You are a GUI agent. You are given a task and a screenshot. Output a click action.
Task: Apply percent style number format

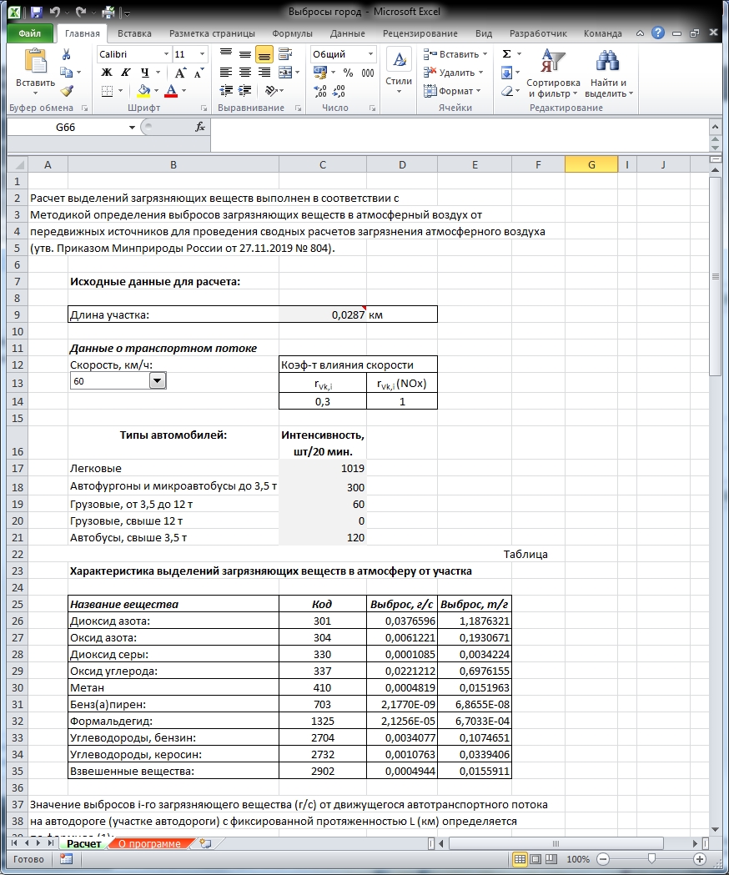349,73
